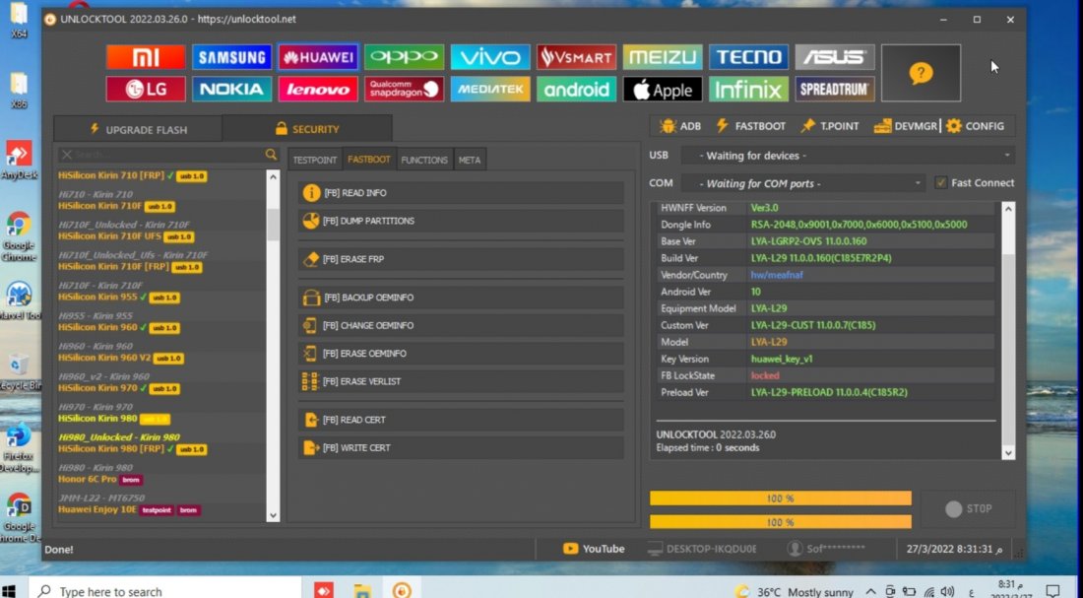Open the ADB tools

tap(680, 126)
